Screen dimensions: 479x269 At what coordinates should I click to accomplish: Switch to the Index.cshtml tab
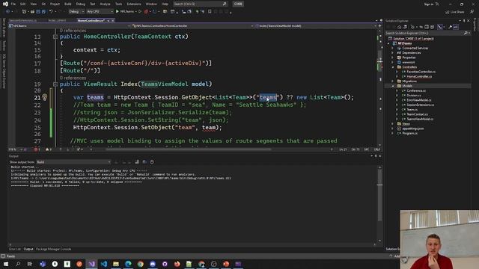pos(57,20)
